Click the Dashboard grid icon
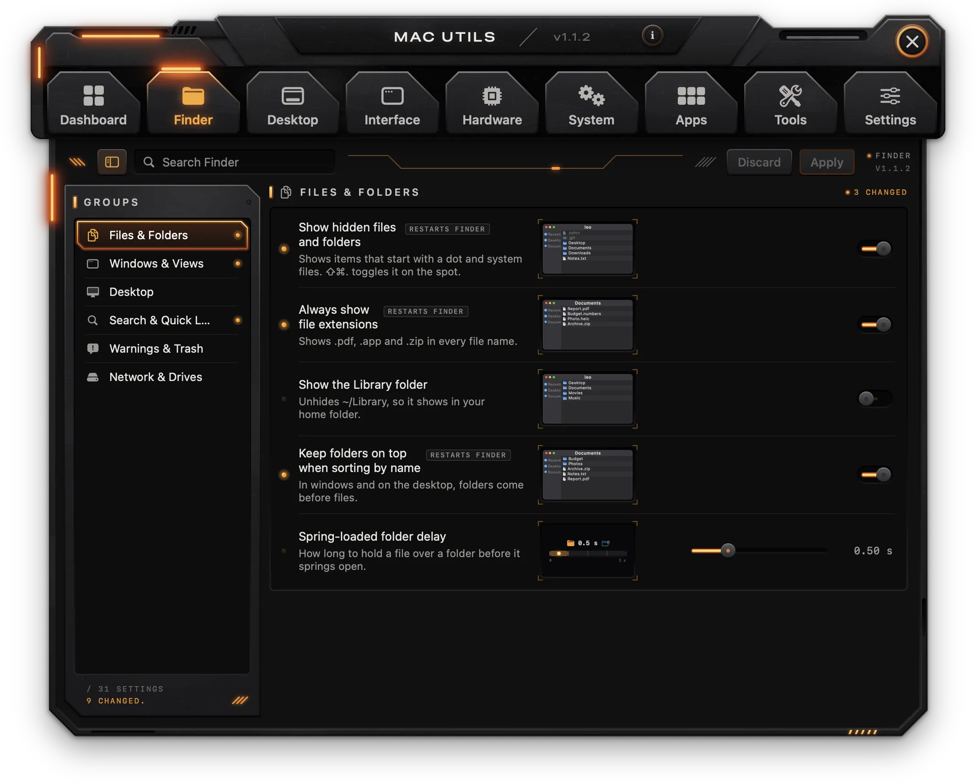Image resolution: width=976 pixels, height=784 pixels. 93,96
